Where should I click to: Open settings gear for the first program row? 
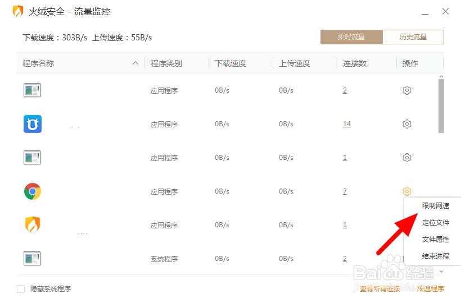point(406,90)
